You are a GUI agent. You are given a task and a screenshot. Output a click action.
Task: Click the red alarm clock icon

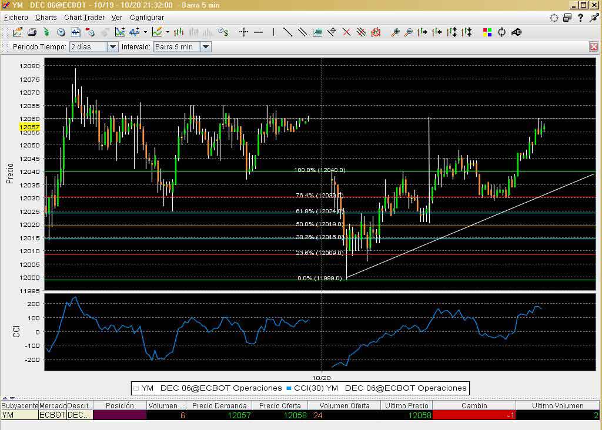[x=376, y=32]
